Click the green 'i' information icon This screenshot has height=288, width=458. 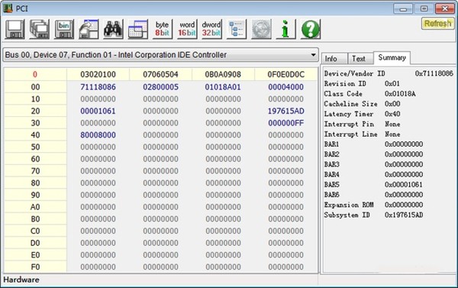pyautogui.click(x=285, y=29)
